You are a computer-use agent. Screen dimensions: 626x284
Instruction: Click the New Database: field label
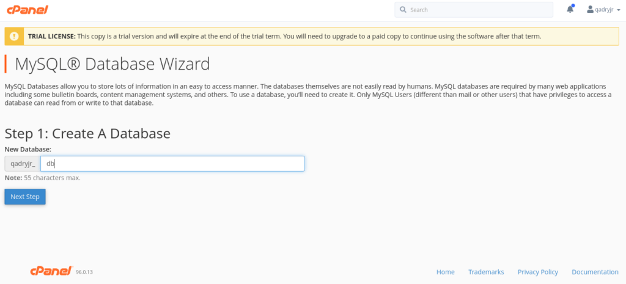28,149
